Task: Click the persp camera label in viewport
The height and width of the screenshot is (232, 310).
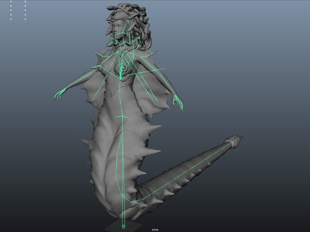Action: click(155, 229)
